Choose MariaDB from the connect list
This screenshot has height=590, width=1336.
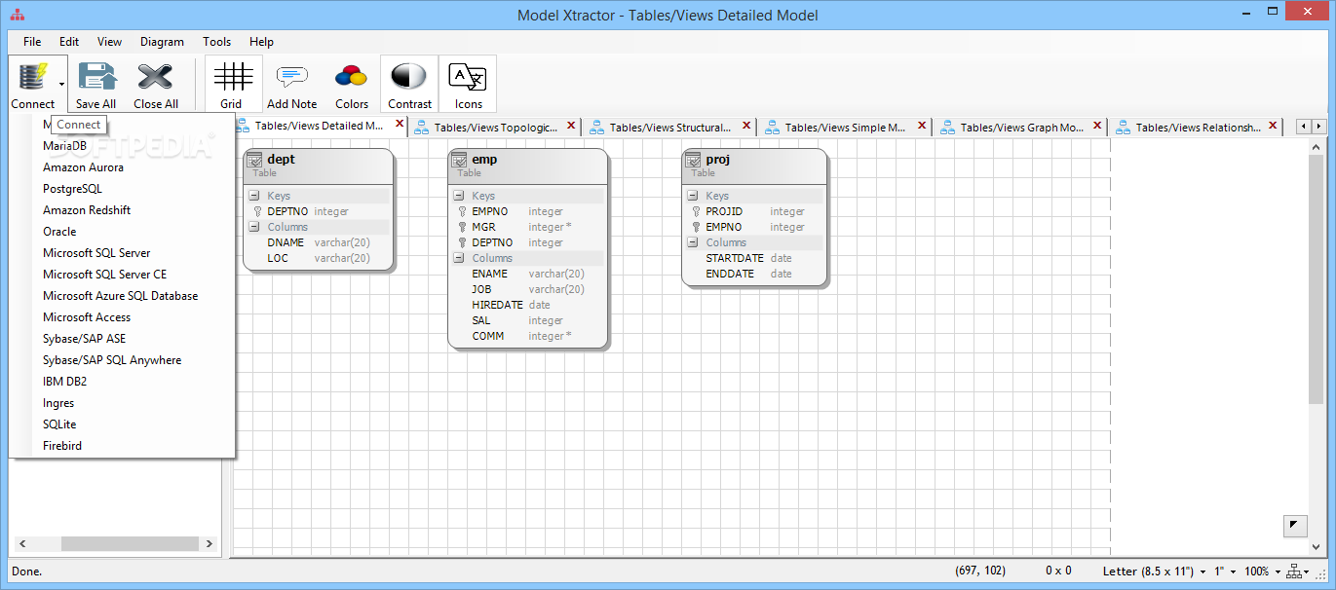[x=122, y=146]
